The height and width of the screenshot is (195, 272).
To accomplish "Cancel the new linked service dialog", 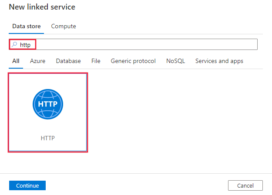I will point(245,185).
